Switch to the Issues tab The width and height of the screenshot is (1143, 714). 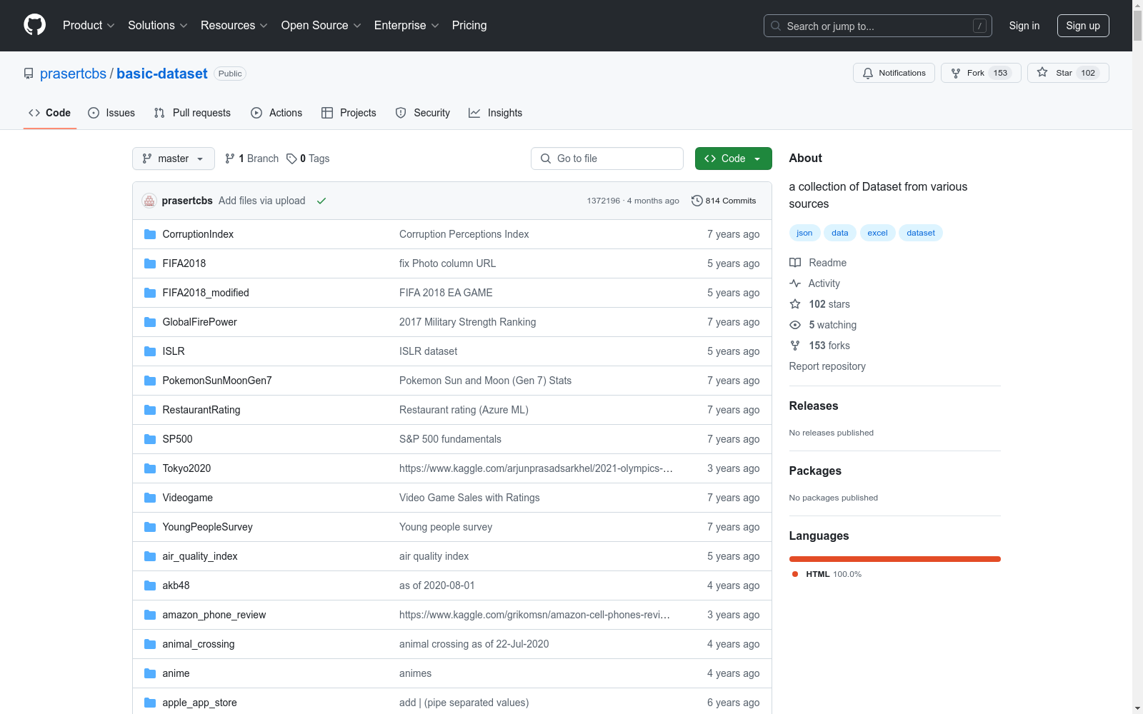coord(111,113)
